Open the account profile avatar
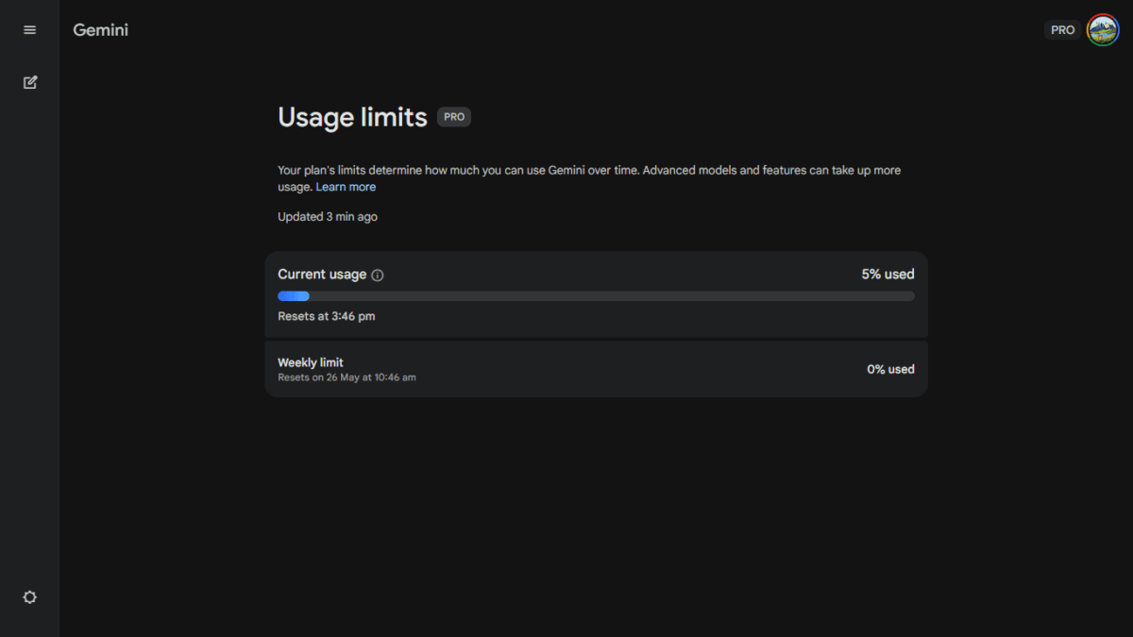This screenshot has width=1133, height=637. tap(1103, 30)
